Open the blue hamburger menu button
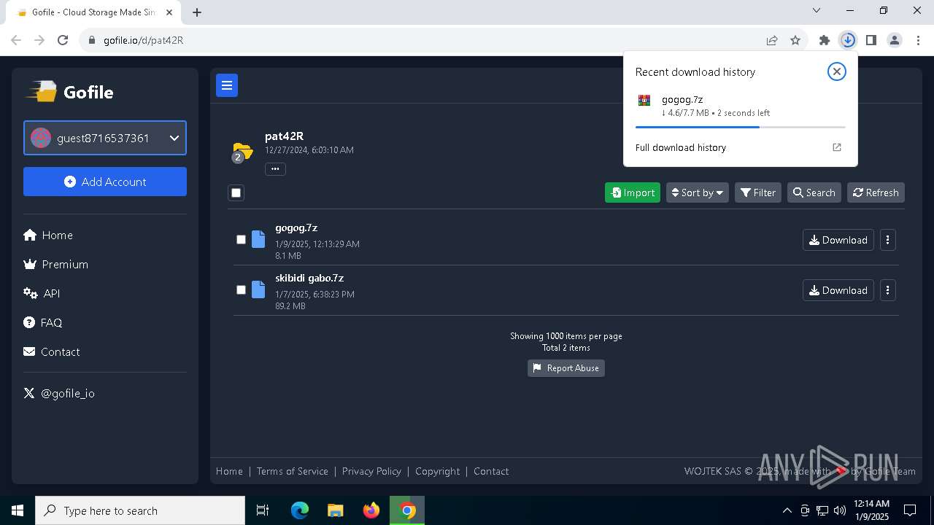Screen dimensions: 934x525 pyautogui.click(x=227, y=85)
